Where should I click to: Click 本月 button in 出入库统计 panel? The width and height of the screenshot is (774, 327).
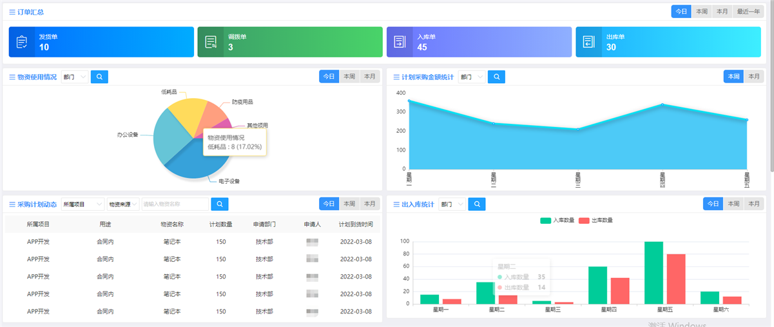click(x=754, y=203)
